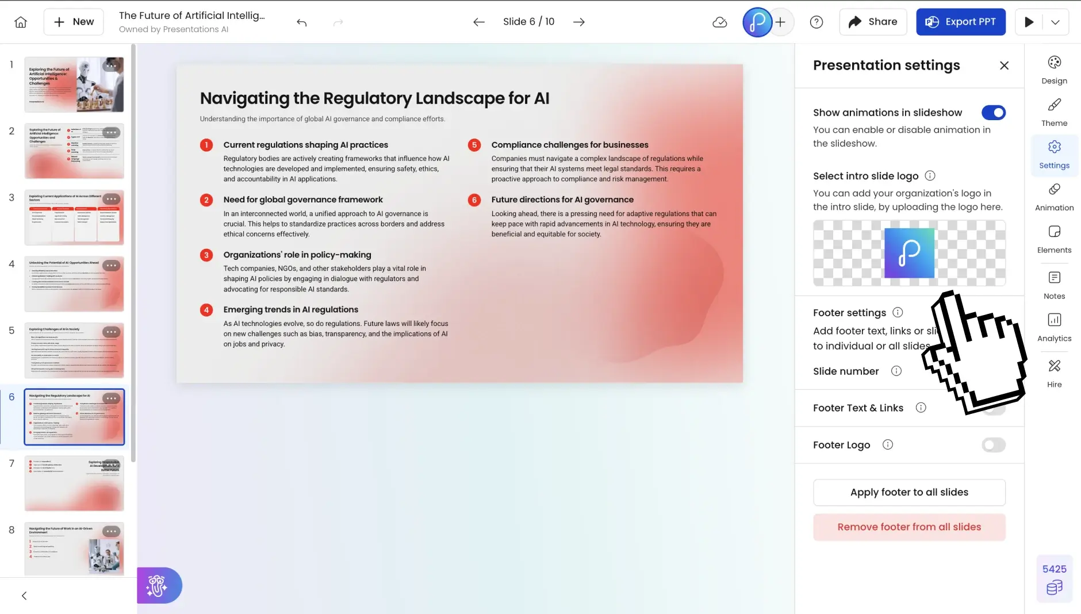Open options menu on slide 2 thumbnail
This screenshot has width=1081, height=614.
click(x=112, y=133)
